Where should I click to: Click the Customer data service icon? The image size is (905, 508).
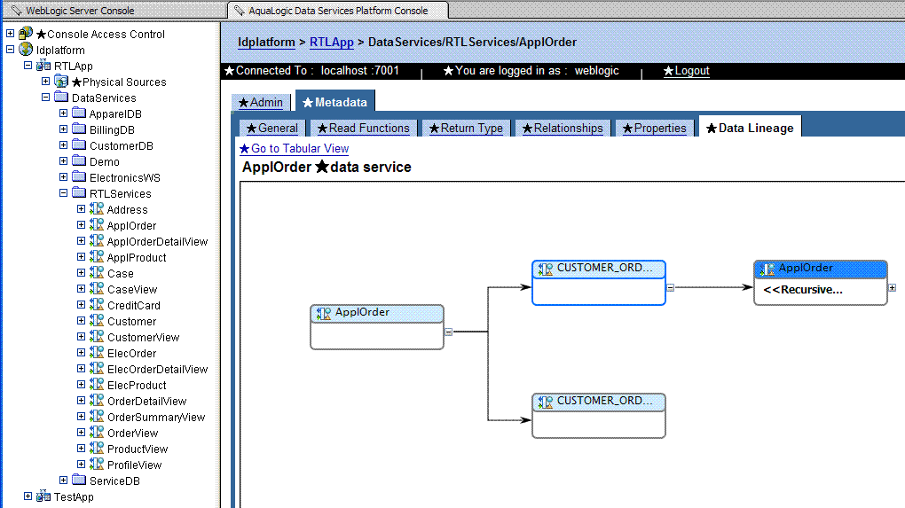[x=97, y=321]
